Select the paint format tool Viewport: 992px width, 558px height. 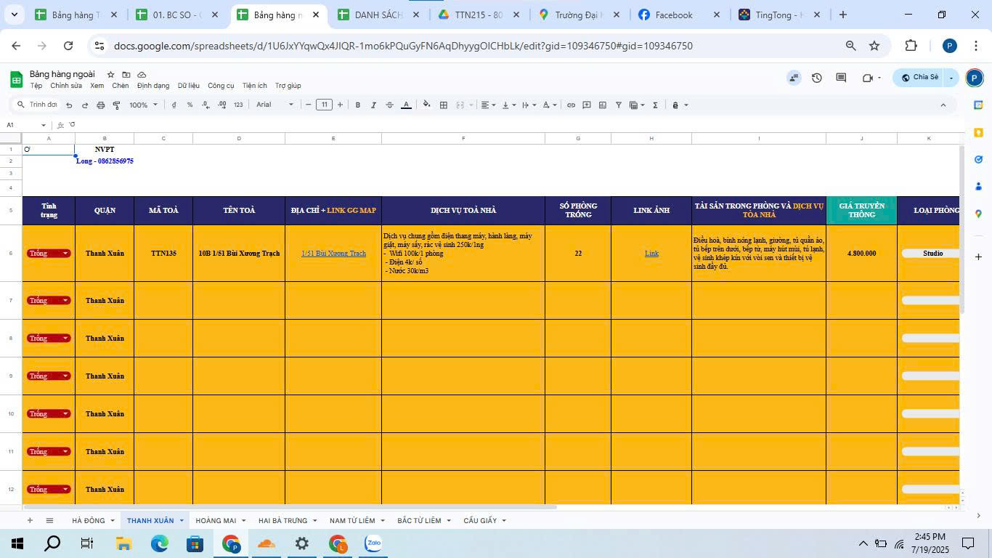(116, 105)
